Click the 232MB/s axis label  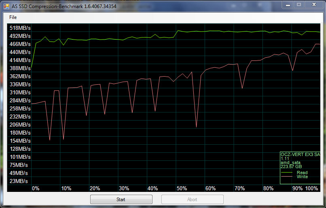click(x=20, y=116)
